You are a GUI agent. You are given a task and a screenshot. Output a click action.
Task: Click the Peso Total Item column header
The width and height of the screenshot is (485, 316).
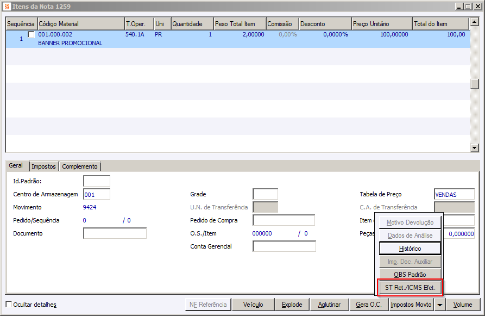point(240,24)
